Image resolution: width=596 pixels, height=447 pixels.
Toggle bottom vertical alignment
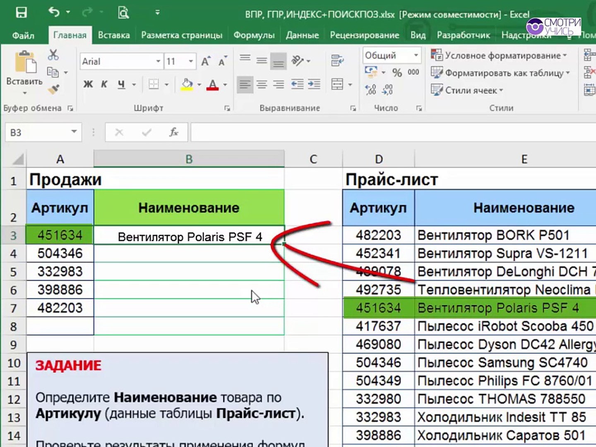[x=278, y=61]
